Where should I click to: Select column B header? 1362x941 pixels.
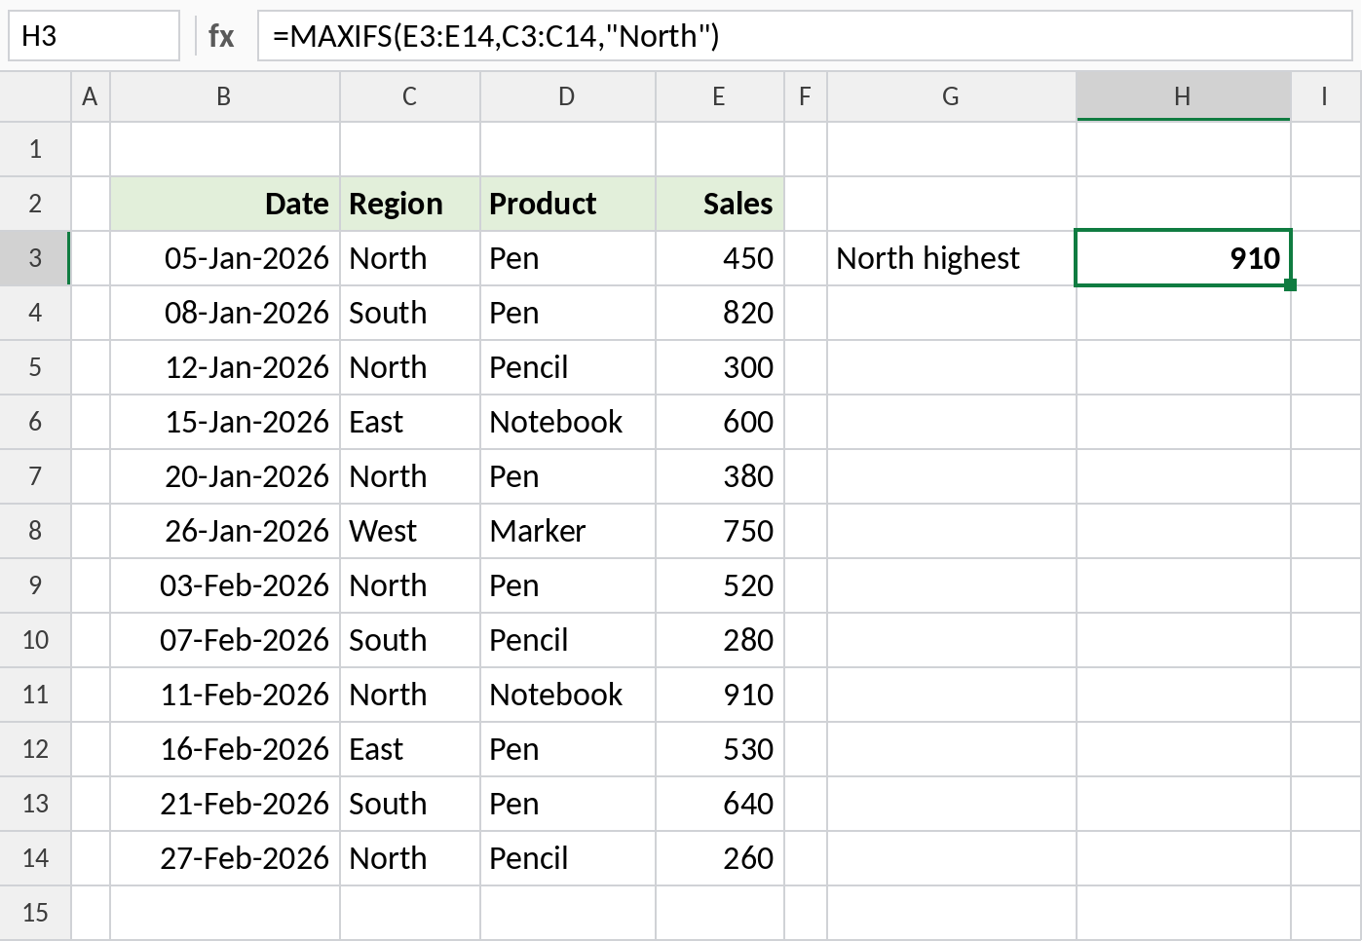tap(225, 96)
